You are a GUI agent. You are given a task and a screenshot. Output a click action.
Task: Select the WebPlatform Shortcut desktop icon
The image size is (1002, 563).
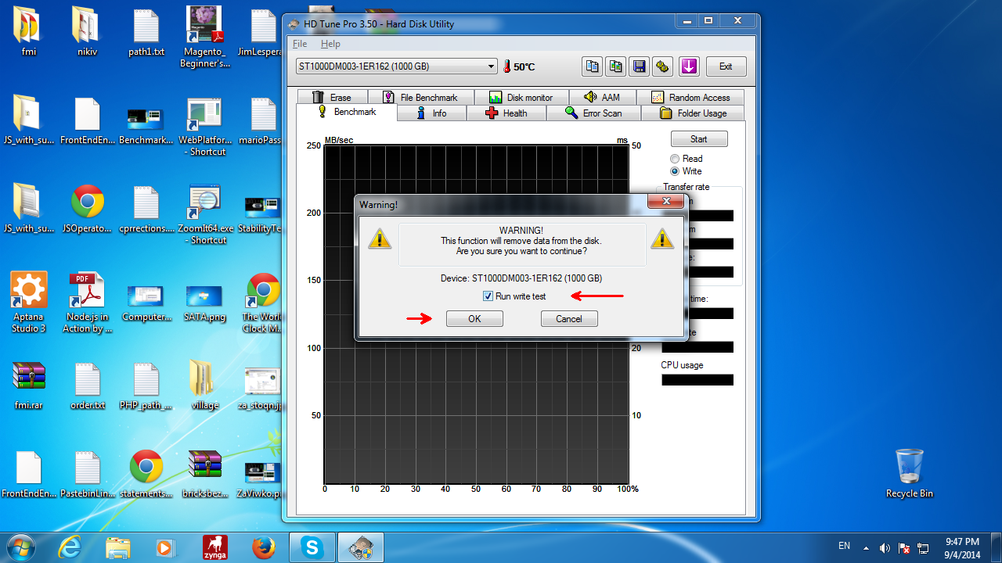pyautogui.click(x=205, y=127)
